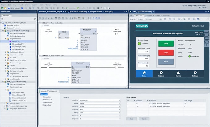This screenshot has width=210, height=127.
Task: Select the 03 (Read Holding Registers) table cell
Action: coord(166,104)
